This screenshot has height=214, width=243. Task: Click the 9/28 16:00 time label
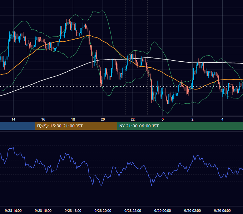pos(43,210)
